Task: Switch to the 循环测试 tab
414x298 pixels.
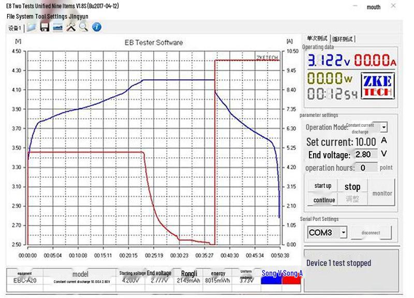Action: (343, 39)
